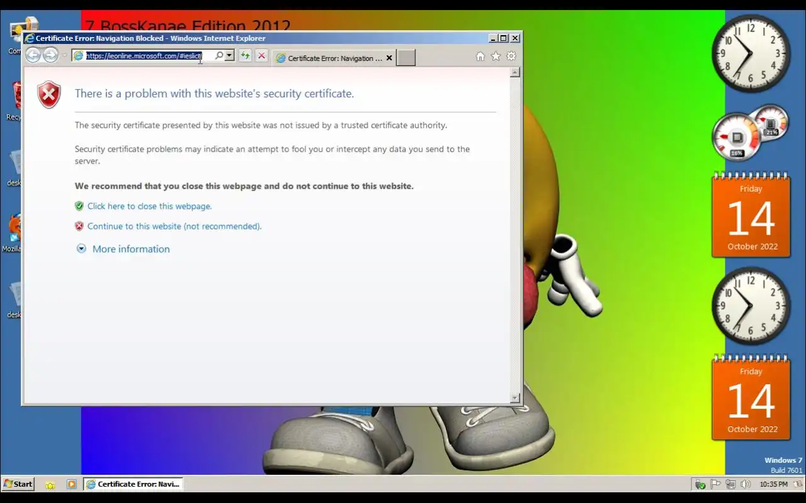Screen dimensions: 806x503
Task: Continue to this website (not recommended) link
Action: coord(174,226)
